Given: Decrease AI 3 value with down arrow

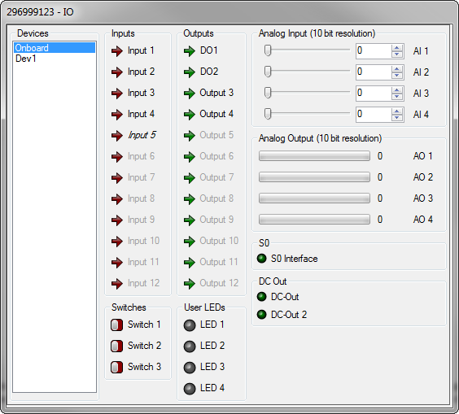Looking at the screenshot, I should coord(396,97).
